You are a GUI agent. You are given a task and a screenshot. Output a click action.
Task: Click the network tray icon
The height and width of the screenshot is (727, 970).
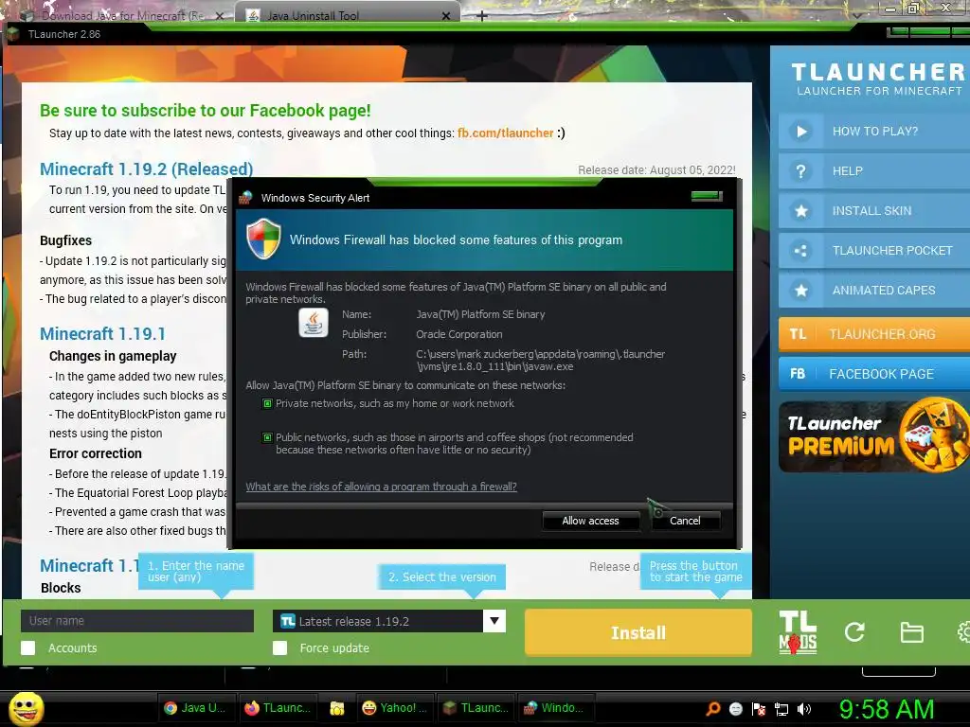click(x=781, y=708)
